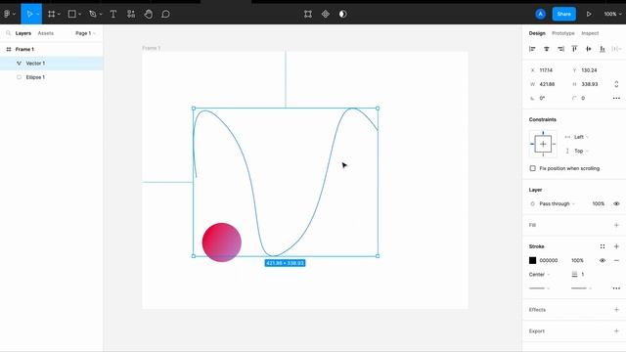Open Pen tool options dropdown
This screenshot has width=626, height=352.
pos(101,15)
